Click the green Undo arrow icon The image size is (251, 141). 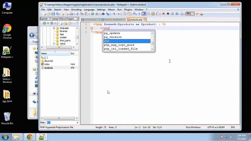(93, 14)
